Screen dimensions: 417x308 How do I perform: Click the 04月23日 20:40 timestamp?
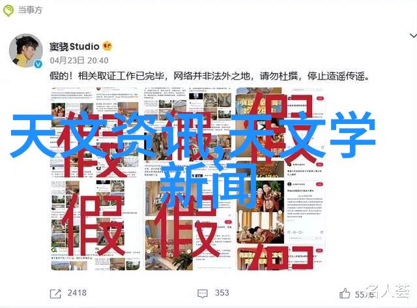[79, 61]
